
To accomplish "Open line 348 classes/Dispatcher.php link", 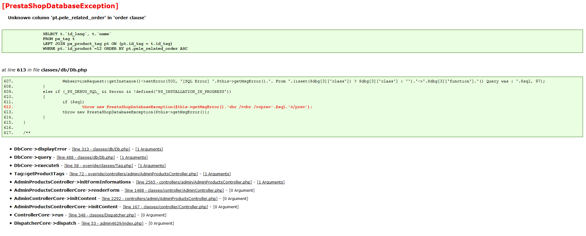I will 102,215.
